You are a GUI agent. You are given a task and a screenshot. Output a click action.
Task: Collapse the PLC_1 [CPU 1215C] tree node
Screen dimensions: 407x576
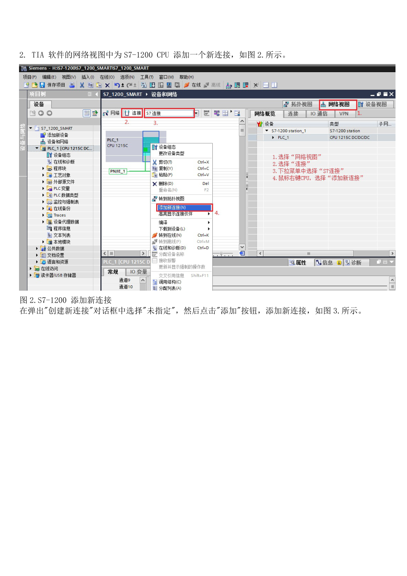pyautogui.click(x=37, y=148)
